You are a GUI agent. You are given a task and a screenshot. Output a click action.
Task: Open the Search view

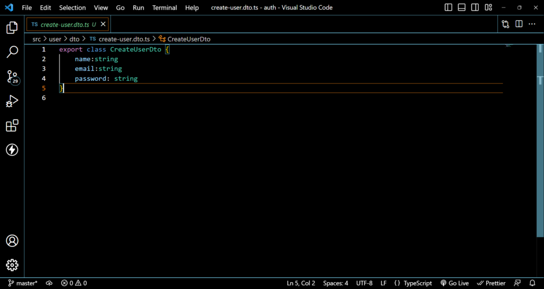point(12,52)
